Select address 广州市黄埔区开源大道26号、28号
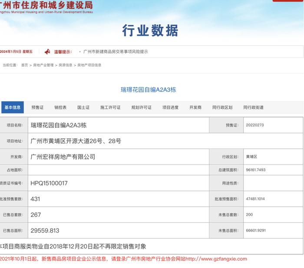Image resolution: width=304 pixels, height=268 pixels. [x=76, y=141]
